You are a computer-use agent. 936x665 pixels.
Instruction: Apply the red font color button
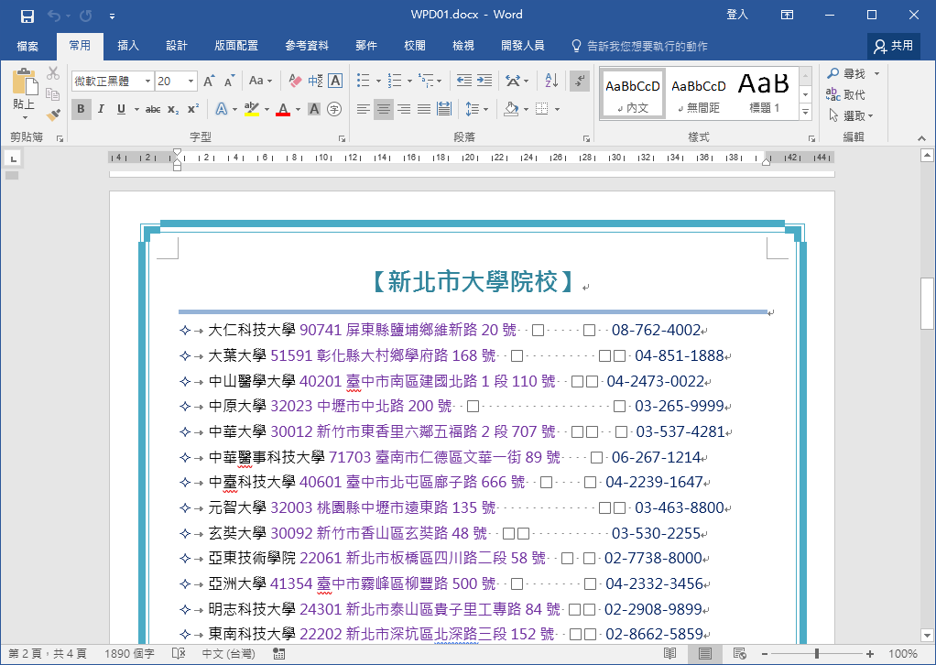283,109
